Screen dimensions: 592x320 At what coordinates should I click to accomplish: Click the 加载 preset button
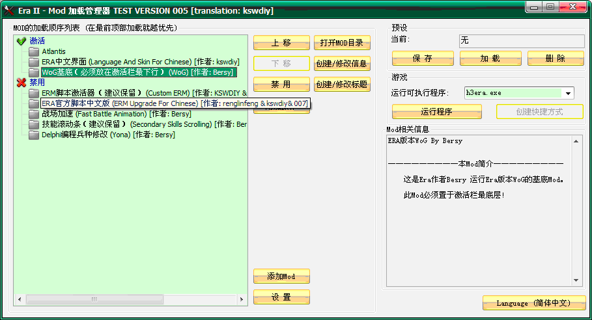[490, 59]
